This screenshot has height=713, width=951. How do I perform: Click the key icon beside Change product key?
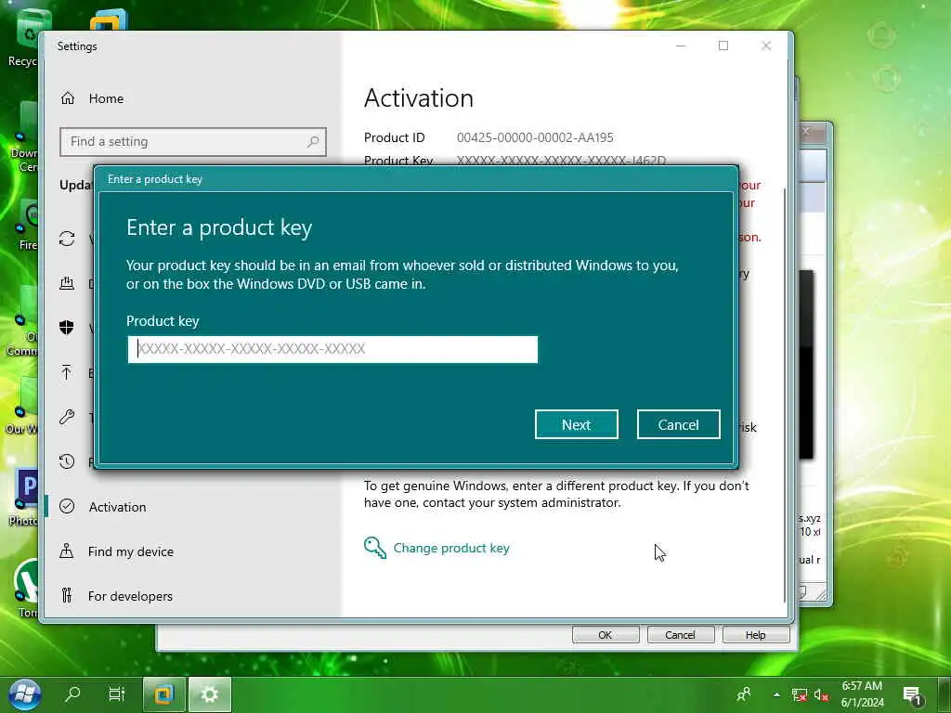[375, 548]
